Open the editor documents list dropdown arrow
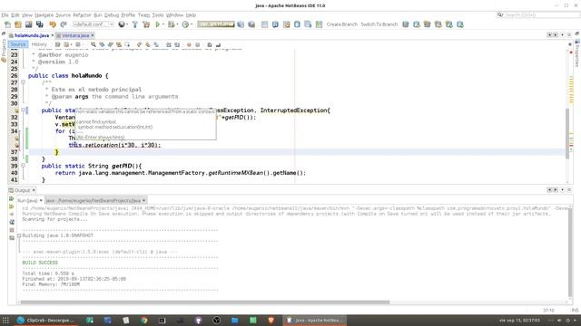This screenshot has width=581, height=326. pyautogui.click(x=563, y=34)
